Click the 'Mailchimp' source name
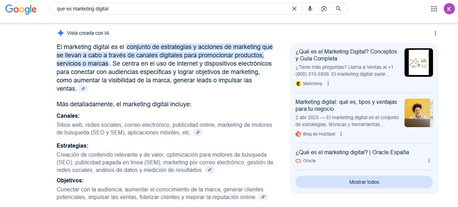This screenshot has height=207, width=458. click(313, 83)
